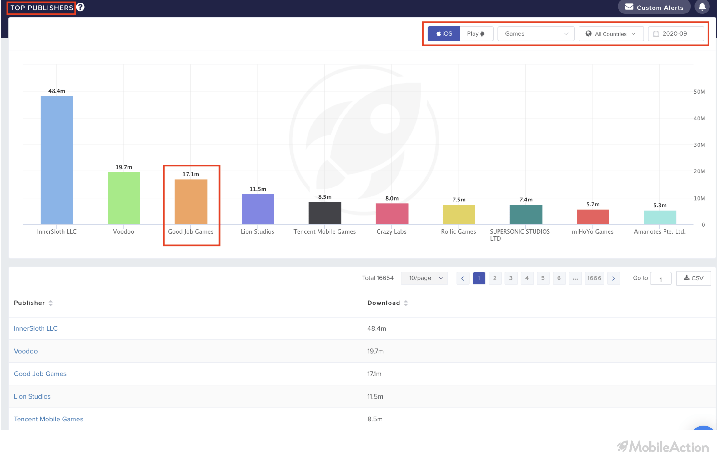717x468 pixels.
Task: Select page 4 in pagination
Action: 527,278
